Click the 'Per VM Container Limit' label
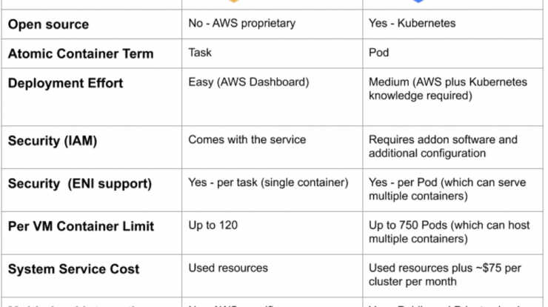The image size is (548, 307). [81, 226]
